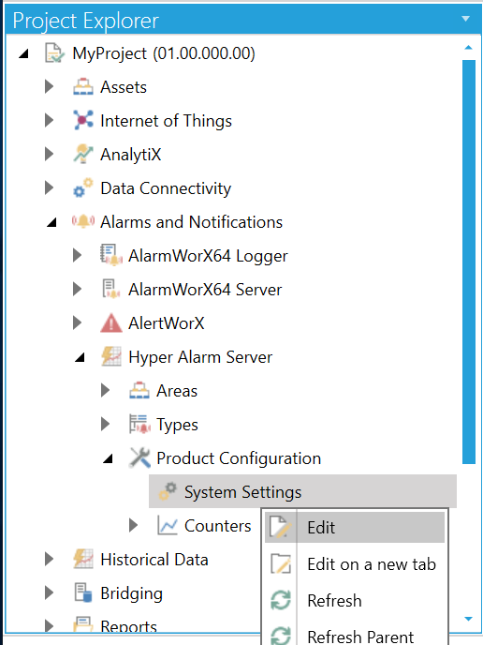Click the Data Connectivity gears icon

83,188
